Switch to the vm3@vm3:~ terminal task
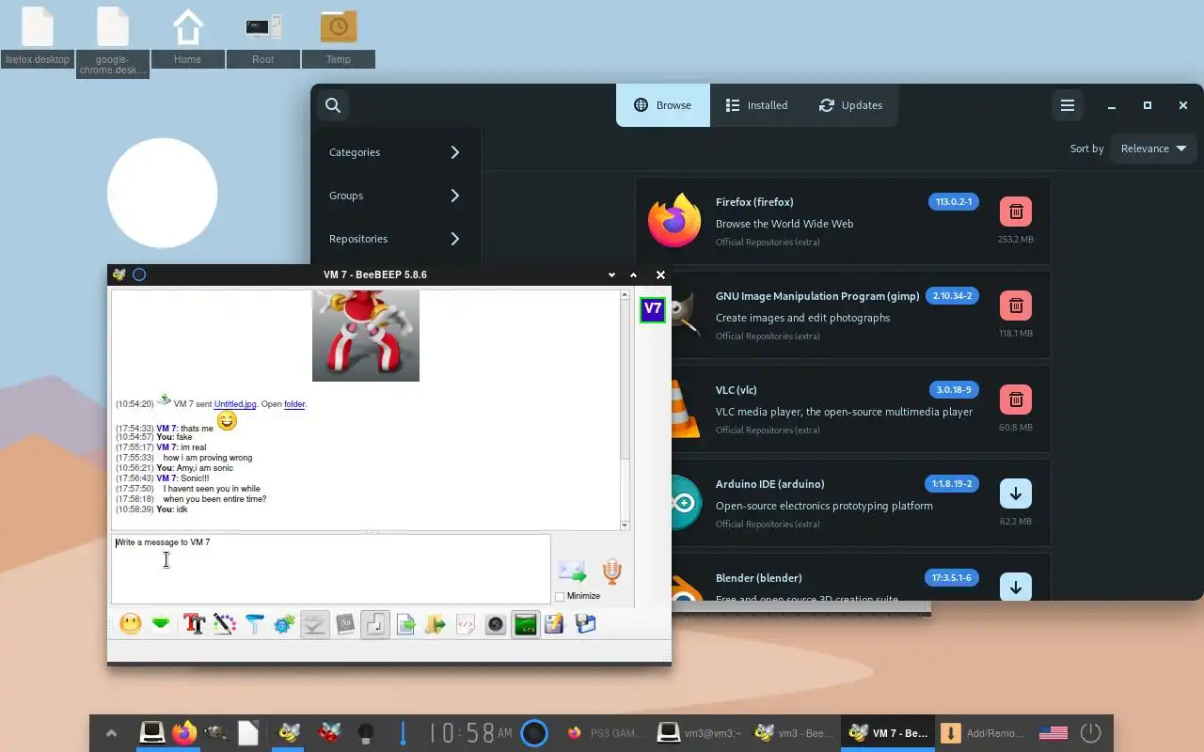Viewport: 1204px width, 752px height. pyautogui.click(x=699, y=733)
